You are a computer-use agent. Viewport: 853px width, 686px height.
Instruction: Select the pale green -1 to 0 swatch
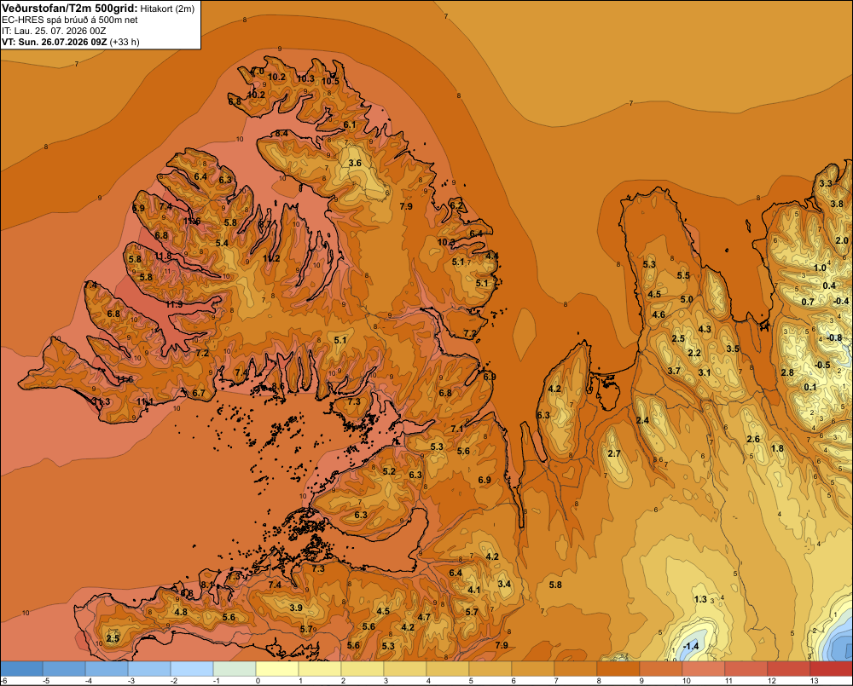click(x=235, y=668)
